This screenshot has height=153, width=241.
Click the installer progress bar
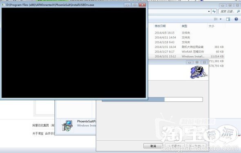point(152,99)
